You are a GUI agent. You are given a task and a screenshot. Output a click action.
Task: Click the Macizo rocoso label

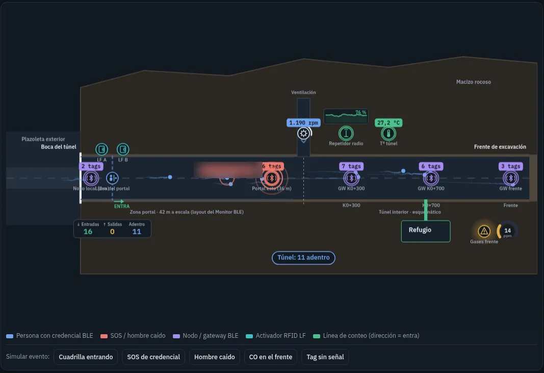(474, 82)
